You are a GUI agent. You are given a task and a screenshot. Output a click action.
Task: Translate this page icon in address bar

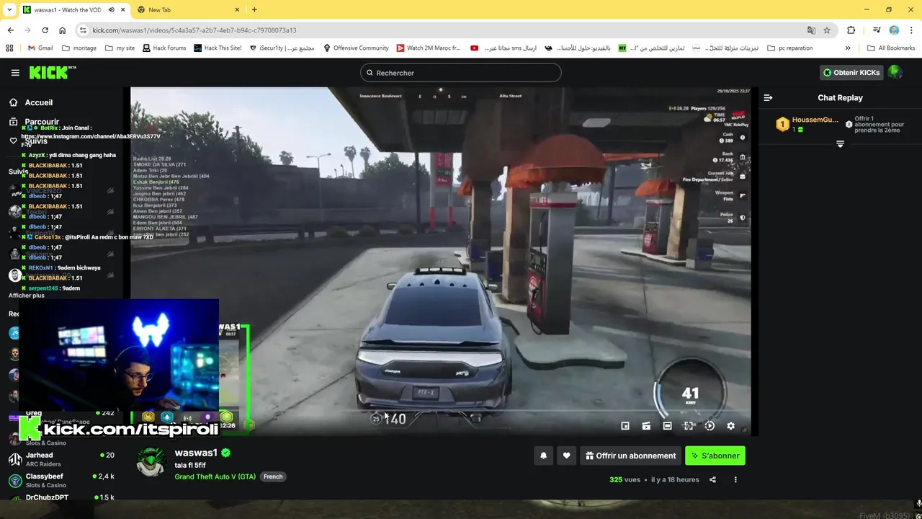811,30
